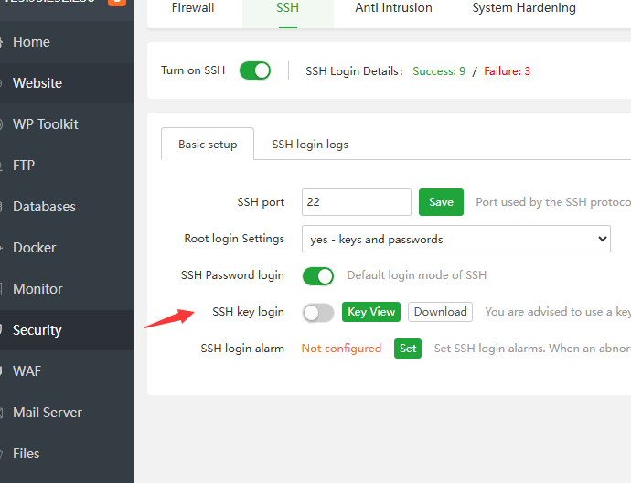Click Set for SSH login alarm
Screen dimensions: 631x483
(x=408, y=349)
